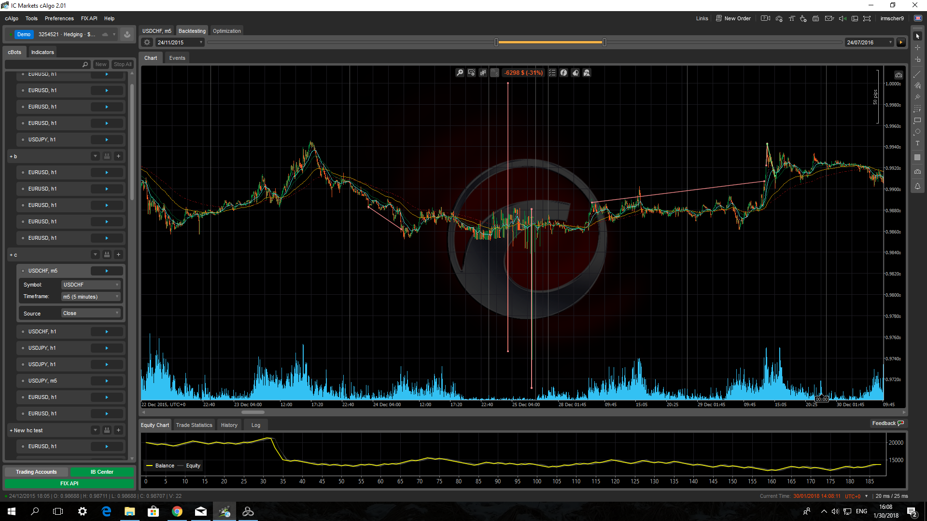Click the backtest range start slider handle
This screenshot has width=927, height=521.
coord(496,42)
